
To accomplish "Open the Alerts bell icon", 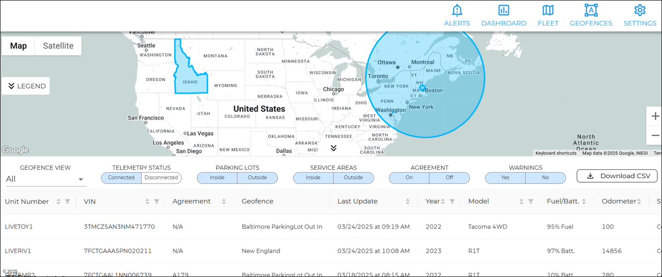I will pos(457,10).
